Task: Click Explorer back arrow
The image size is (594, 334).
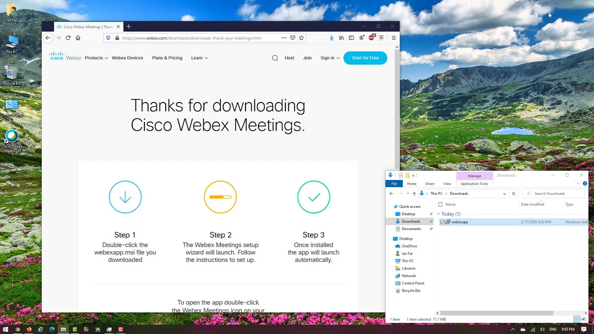Action: point(391,193)
